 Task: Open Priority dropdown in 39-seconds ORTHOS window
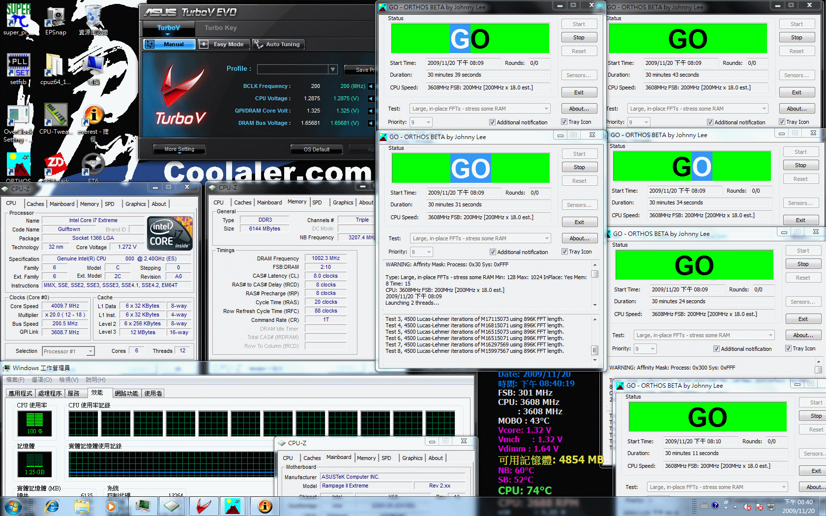point(421,122)
